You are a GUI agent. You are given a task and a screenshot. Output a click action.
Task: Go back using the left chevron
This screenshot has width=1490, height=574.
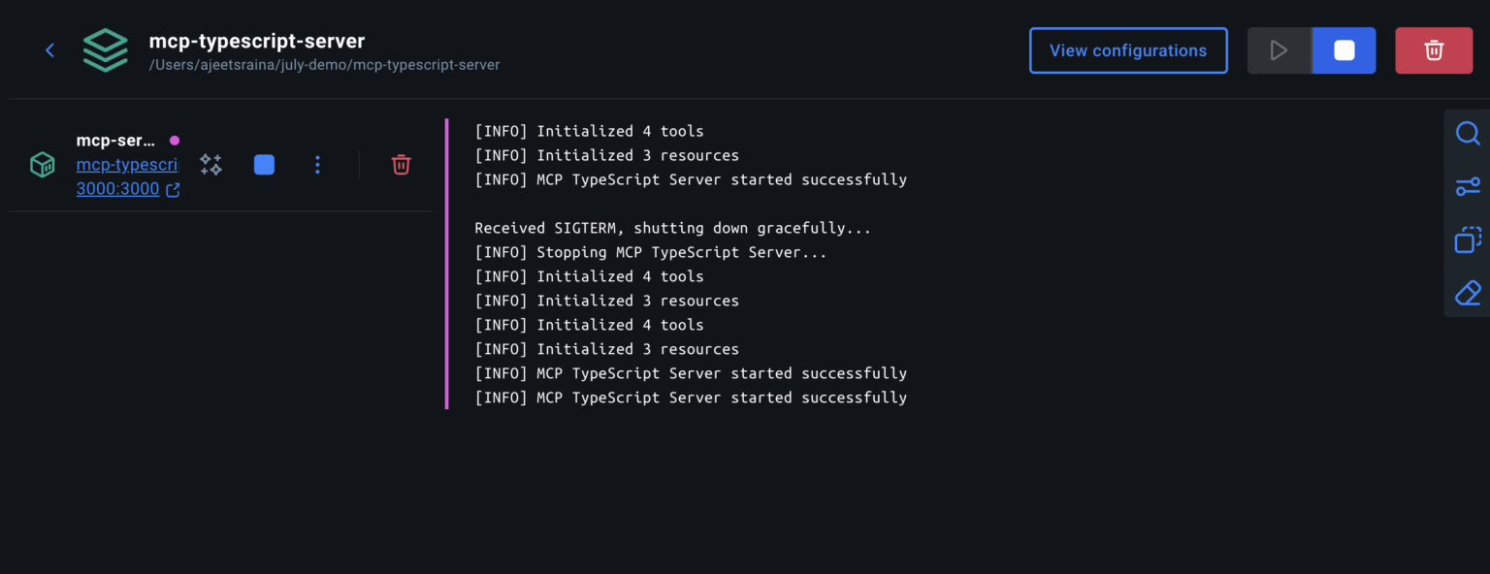tap(49, 49)
